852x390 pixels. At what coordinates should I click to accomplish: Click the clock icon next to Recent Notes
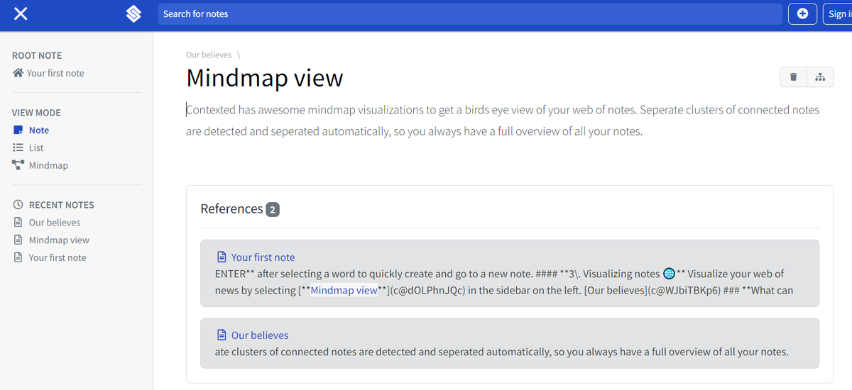tap(18, 205)
